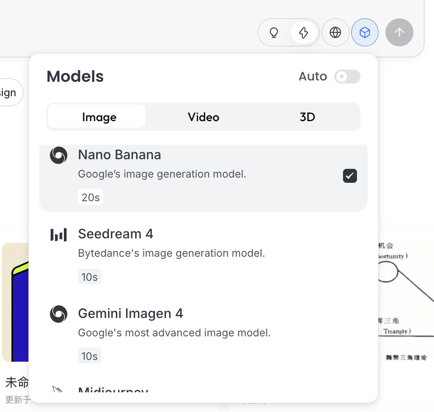
Task: Open the 3D models tab
Action: point(307,117)
